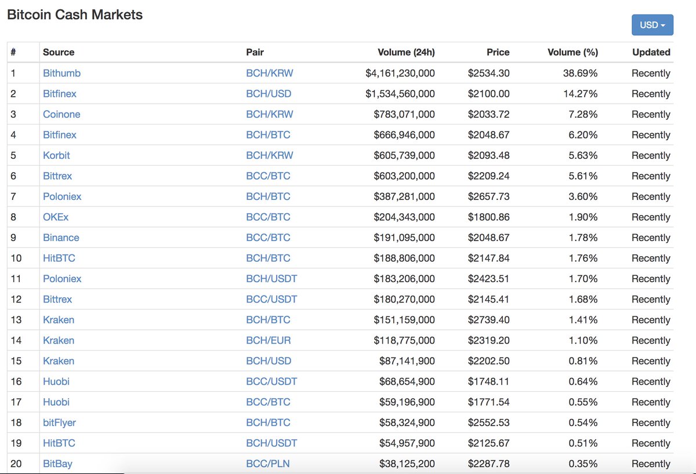Click the Source column header
Viewport: 696px width, 474px height.
[59, 52]
